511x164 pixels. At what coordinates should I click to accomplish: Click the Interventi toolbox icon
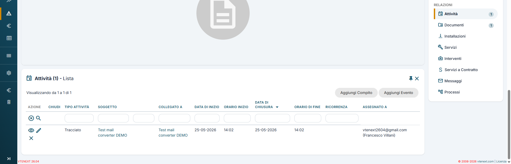(x=440, y=58)
